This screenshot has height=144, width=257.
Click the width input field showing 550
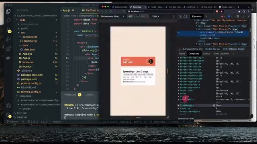[132, 16]
